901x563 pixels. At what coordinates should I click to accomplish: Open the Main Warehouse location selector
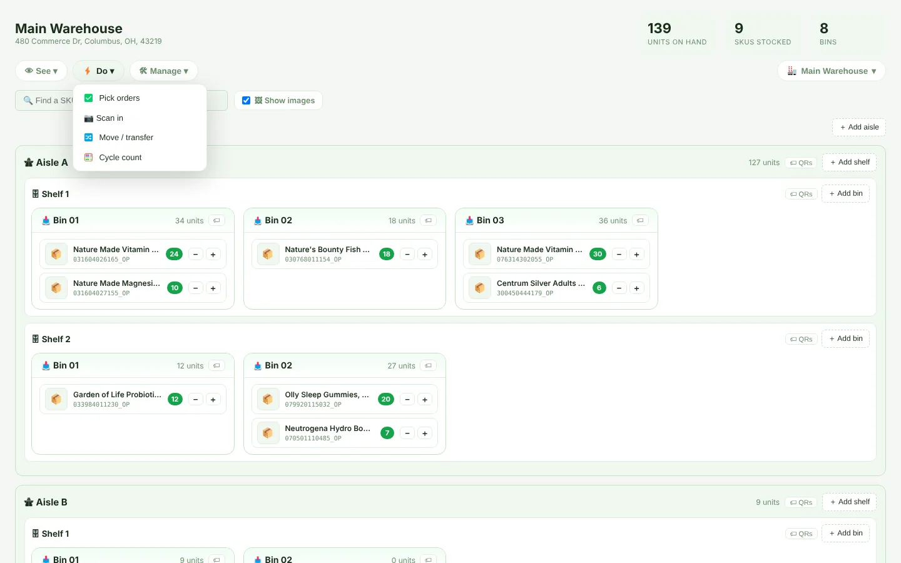click(832, 71)
